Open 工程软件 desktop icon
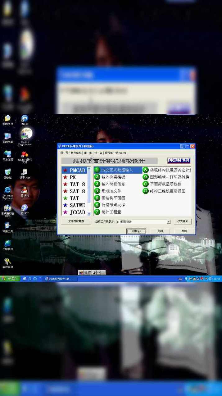Screen dimensions: 222x396 click(x=8, y=245)
